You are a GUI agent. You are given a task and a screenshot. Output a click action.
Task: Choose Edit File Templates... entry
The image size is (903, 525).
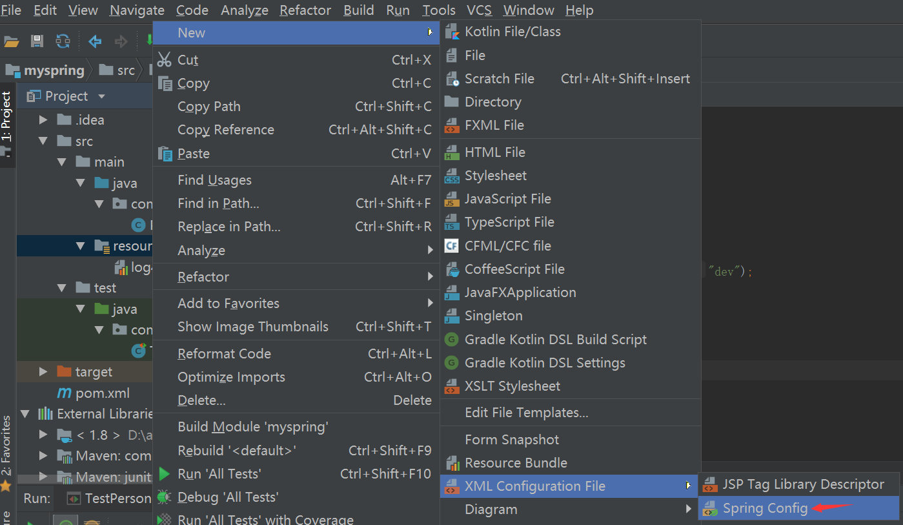coord(570,413)
